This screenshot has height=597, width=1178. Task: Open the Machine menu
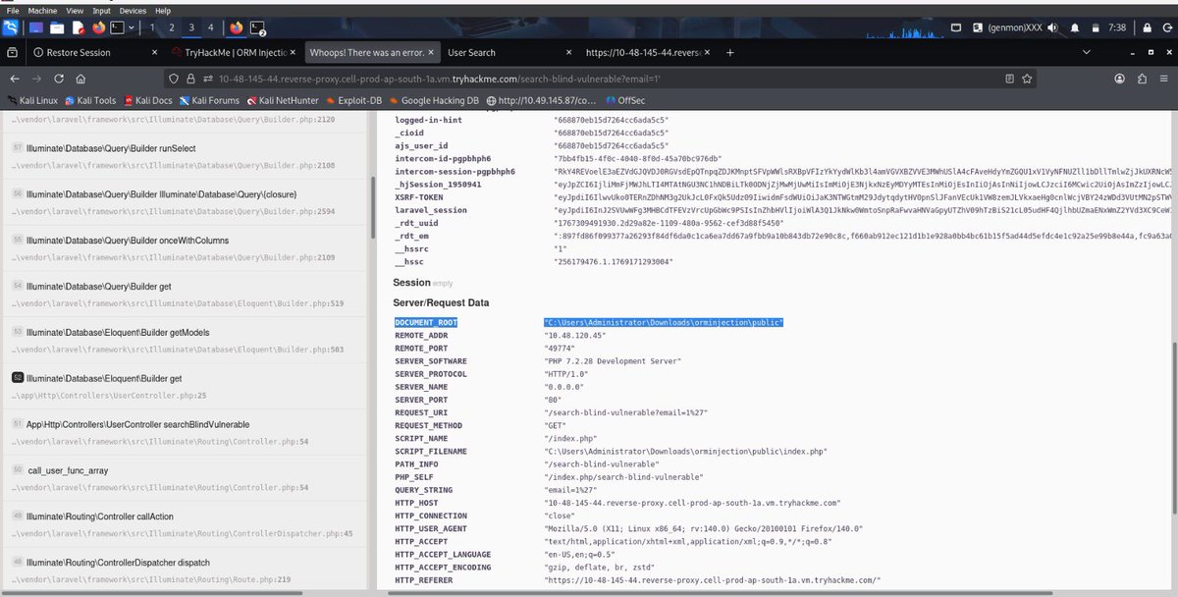42,10
